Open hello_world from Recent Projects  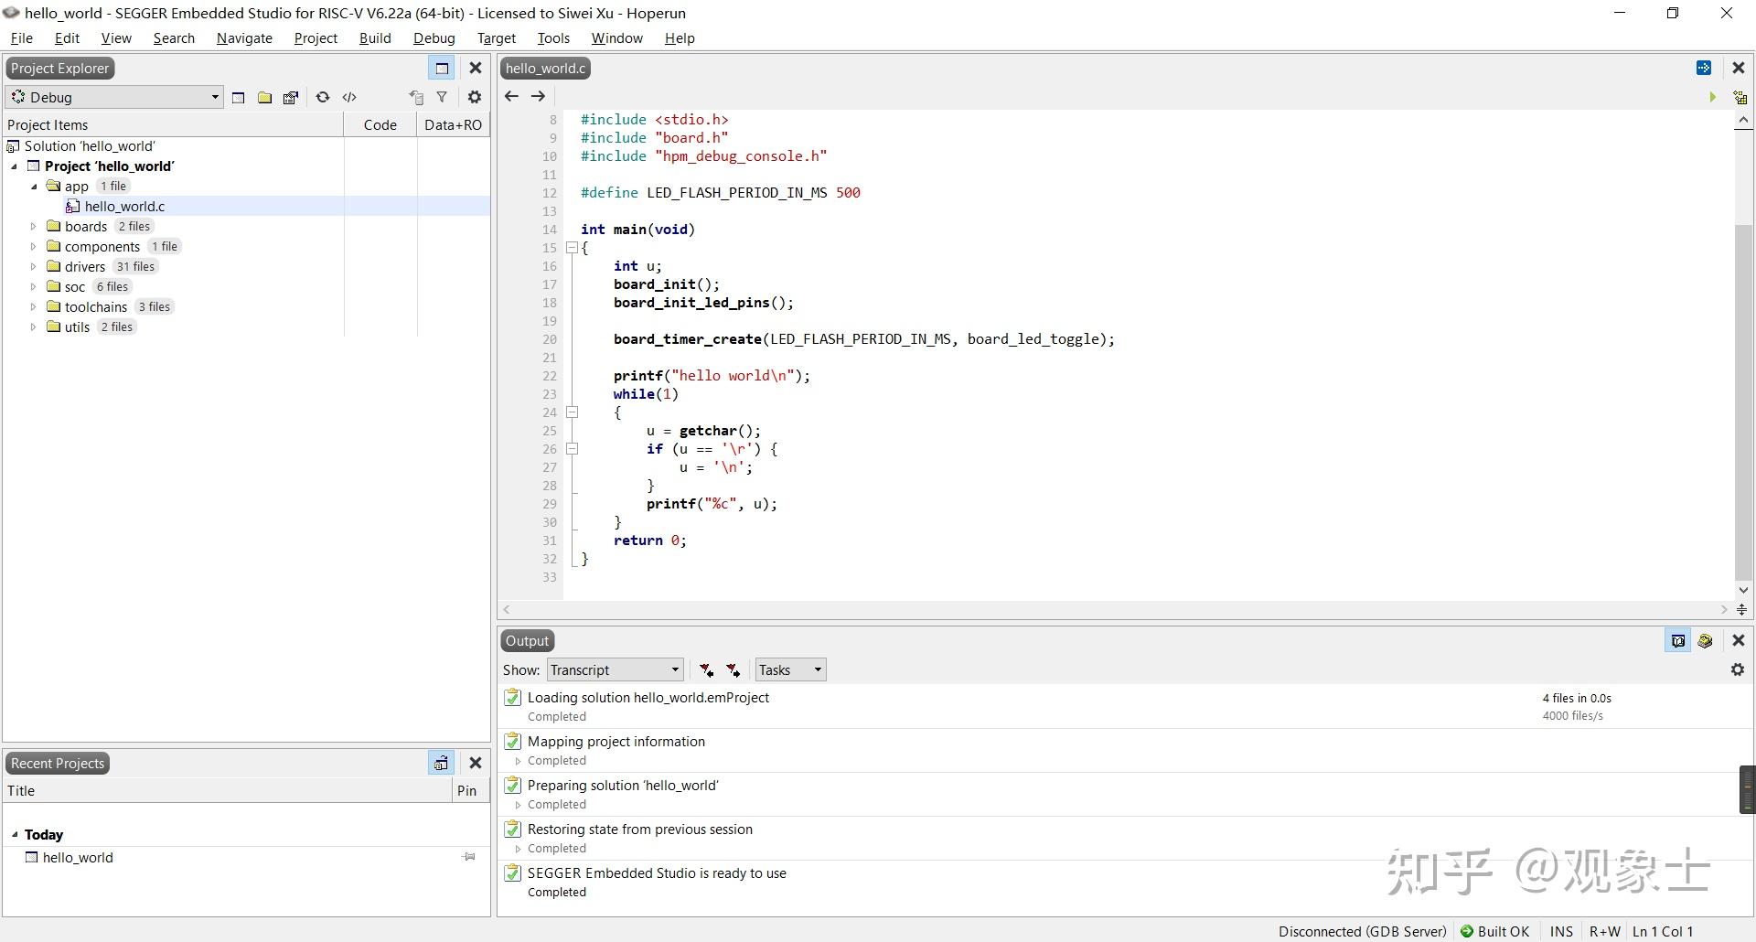pyautogui.click(x=78, y=858)
